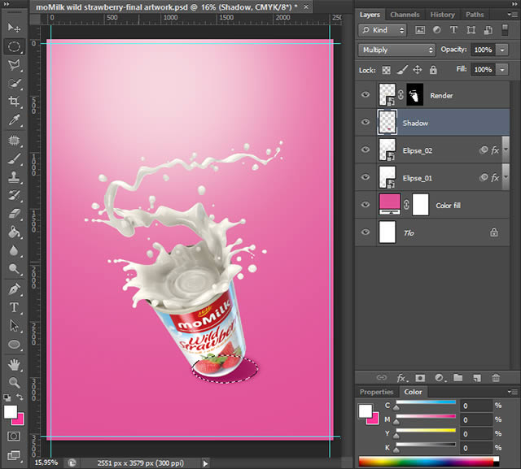Select the Move tool
Image resolution: width=521 pixels, height=469 pixels.
coord(14,28)
